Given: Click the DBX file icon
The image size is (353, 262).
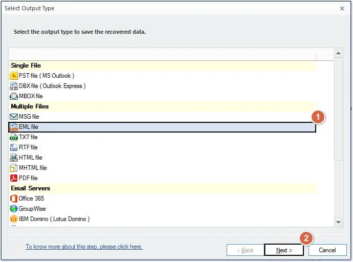Looking at the screenshot, I should [x=14, y=86].
